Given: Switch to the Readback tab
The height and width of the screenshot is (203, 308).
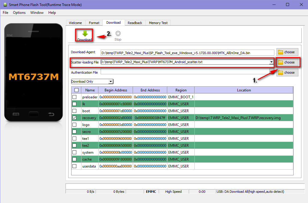Looking at the screenshot, I should (135, 23).
